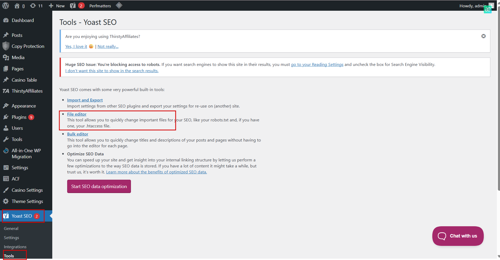
Task: Click the Yoast SEO icon in the sidebar
Action: pos(6,216)
